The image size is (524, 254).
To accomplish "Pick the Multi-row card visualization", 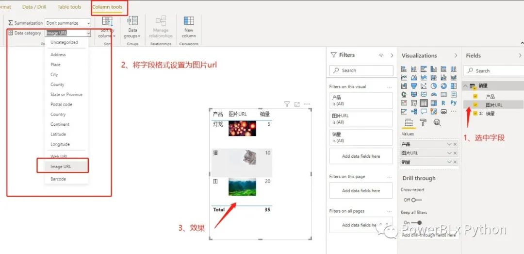I will (x=454, y=94).
